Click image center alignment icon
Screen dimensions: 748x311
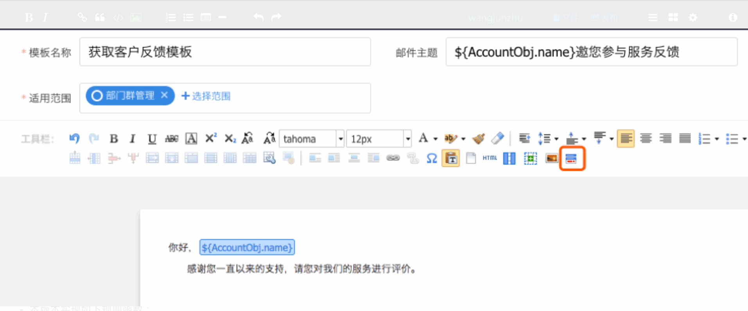coord(354,158)
